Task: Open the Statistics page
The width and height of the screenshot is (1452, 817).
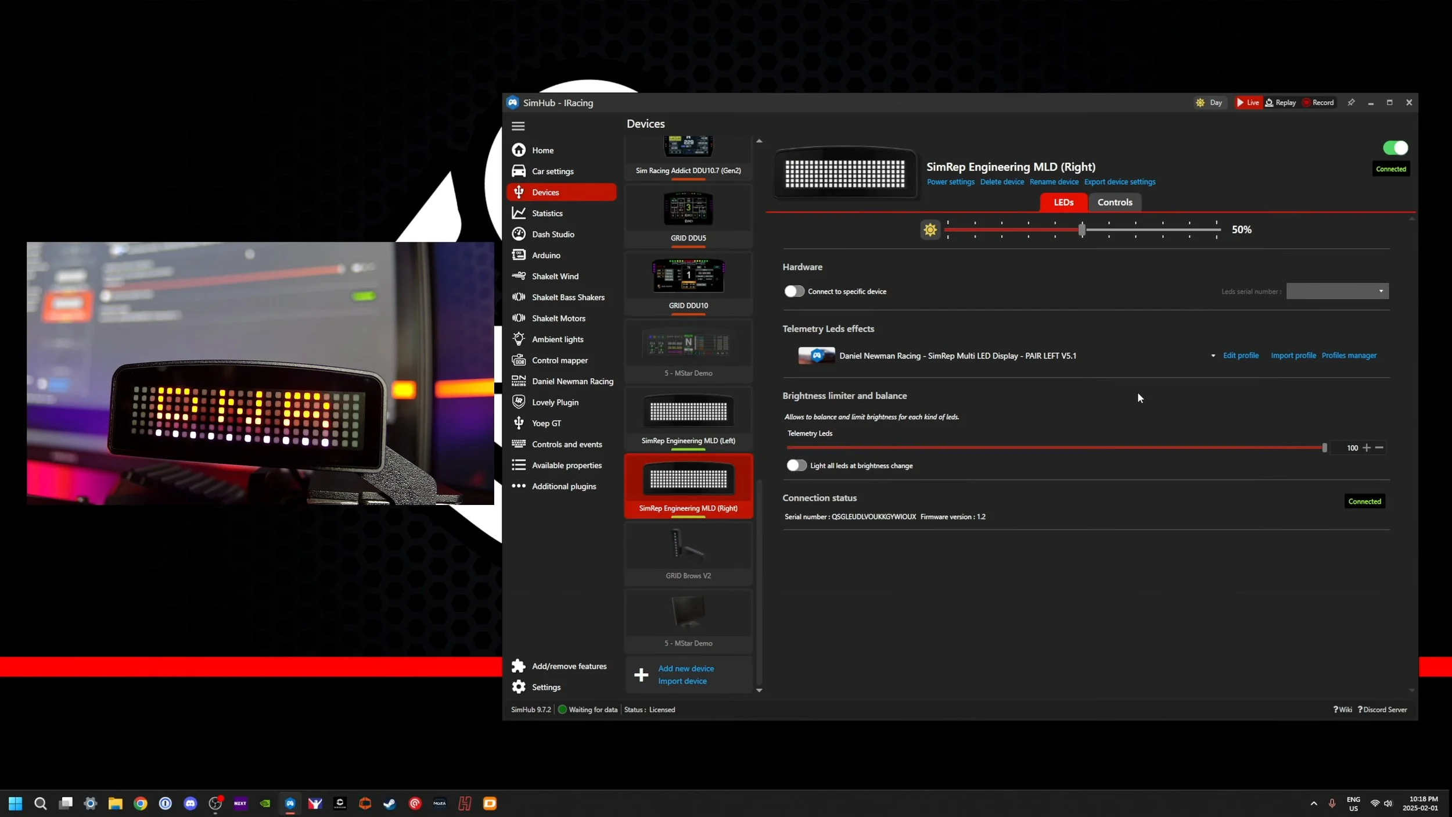Action: (x=561, y=213)
